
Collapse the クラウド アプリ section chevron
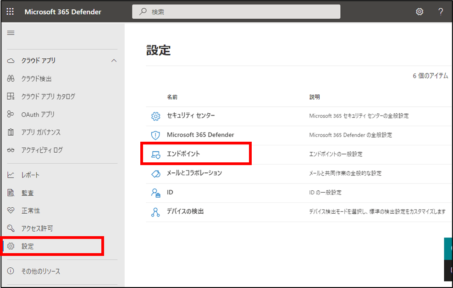click(x=114, y=61)
